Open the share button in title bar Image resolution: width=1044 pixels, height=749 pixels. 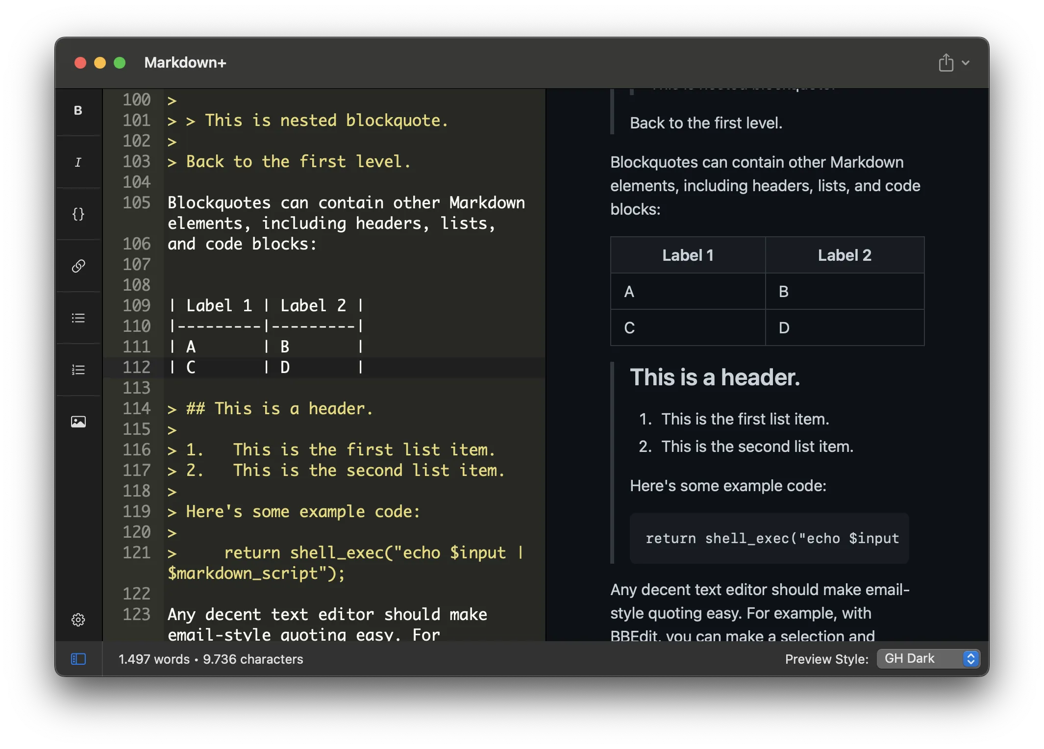pos(945,63)
